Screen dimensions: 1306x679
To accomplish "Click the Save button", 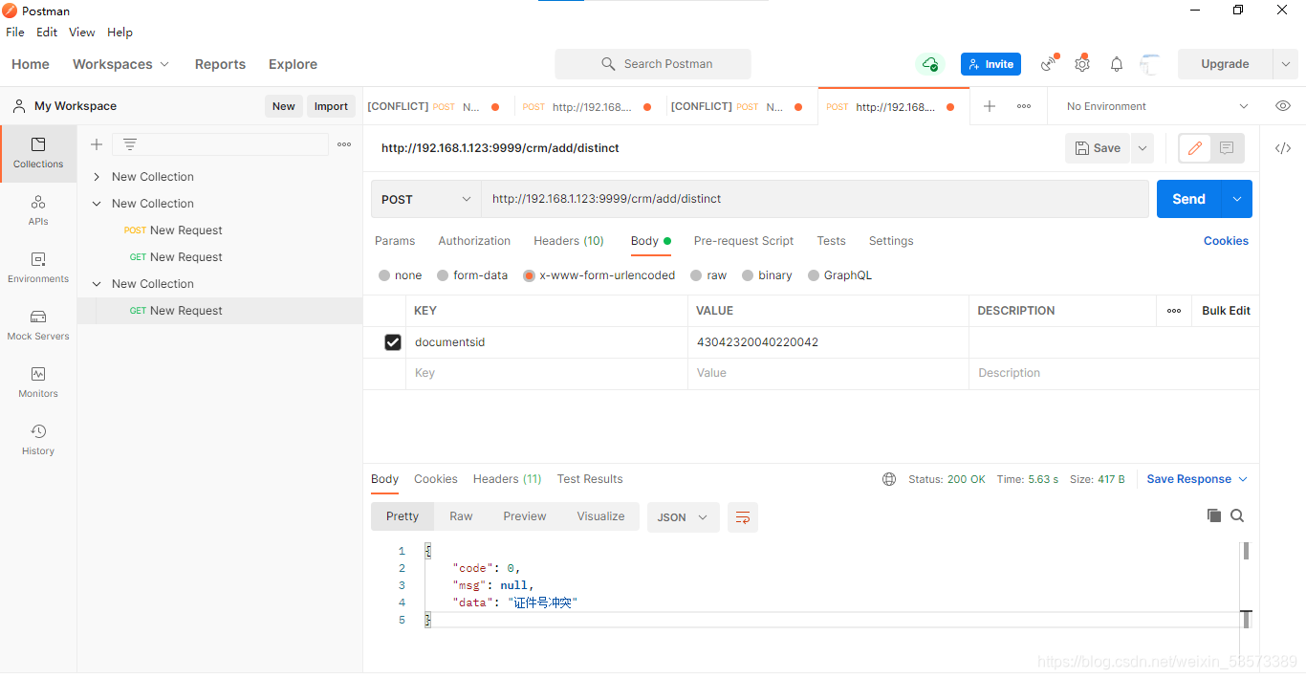I will (1098, 148).
